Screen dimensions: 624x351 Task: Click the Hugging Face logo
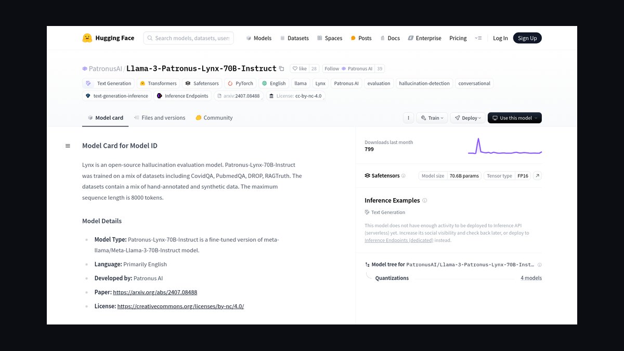tap(108, 38)
